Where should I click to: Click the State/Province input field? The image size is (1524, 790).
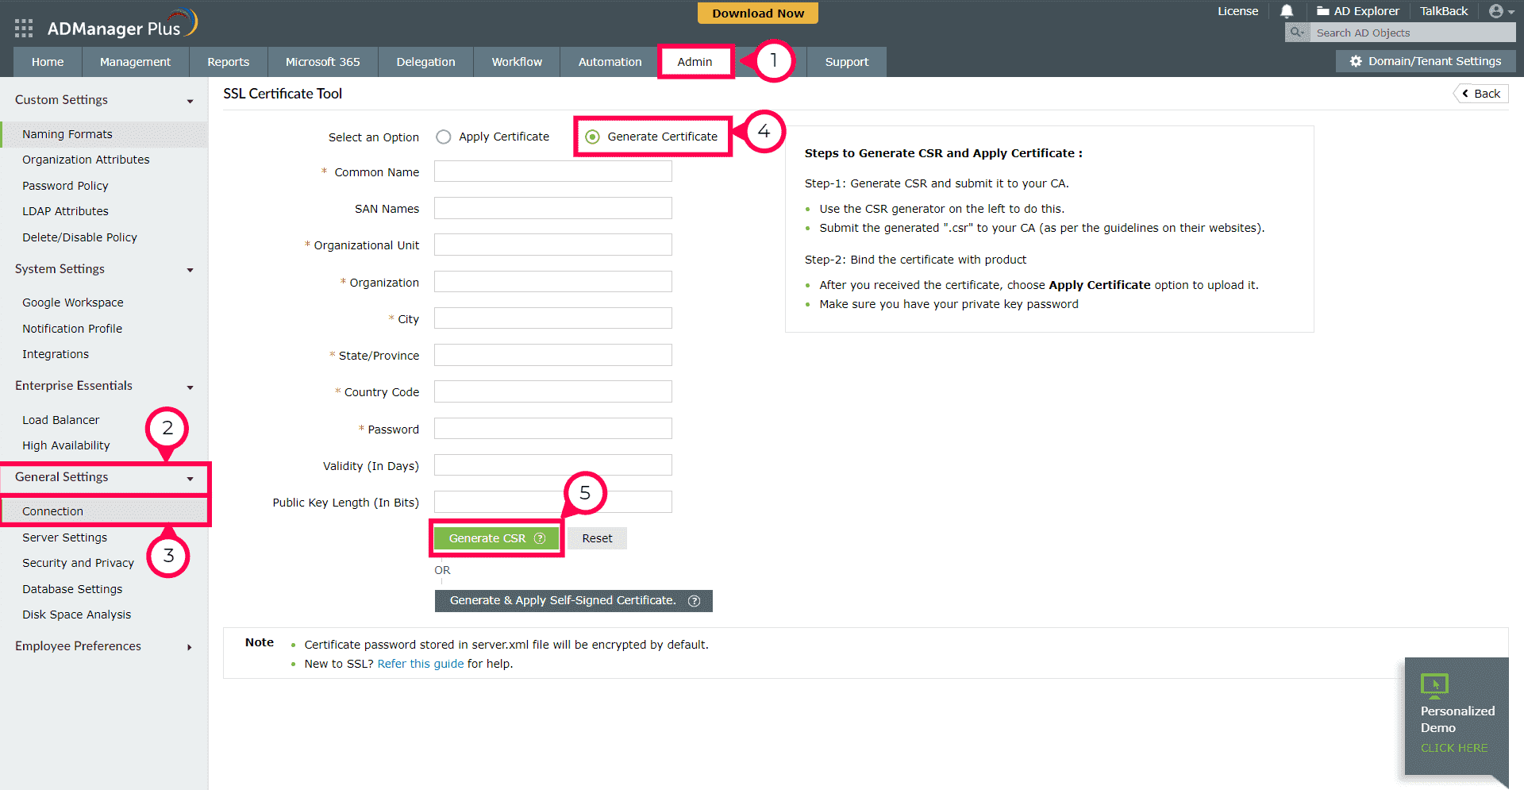(x=553, y=355)
